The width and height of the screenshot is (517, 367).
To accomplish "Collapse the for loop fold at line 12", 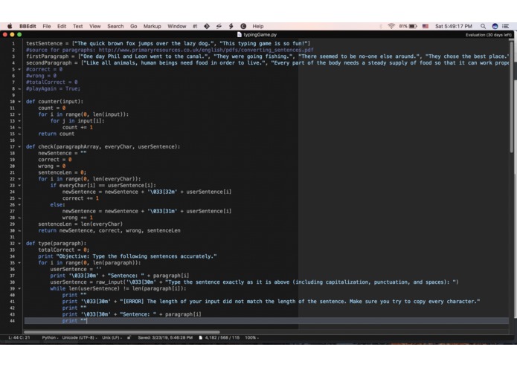I will pos(19,114).
